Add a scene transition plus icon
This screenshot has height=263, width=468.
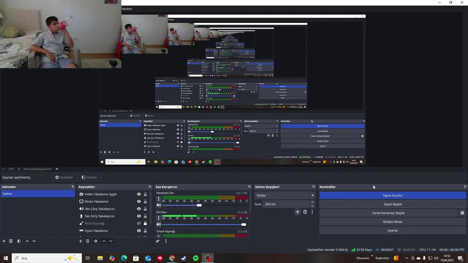[298, 212]
